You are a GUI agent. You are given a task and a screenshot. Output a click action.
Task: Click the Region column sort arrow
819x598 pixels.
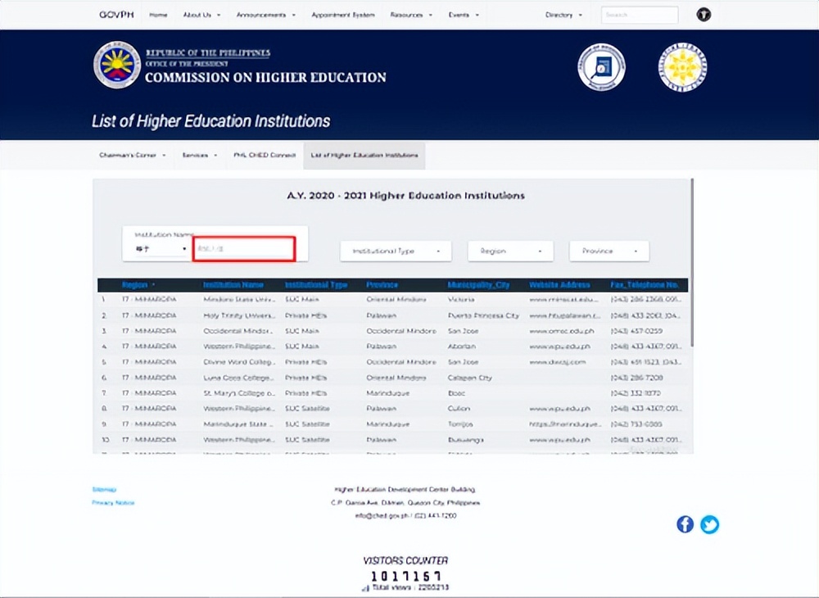[153, 285]
